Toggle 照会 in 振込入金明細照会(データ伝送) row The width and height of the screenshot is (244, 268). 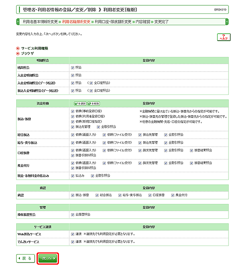pyautogui.click(x=72, y=91)
